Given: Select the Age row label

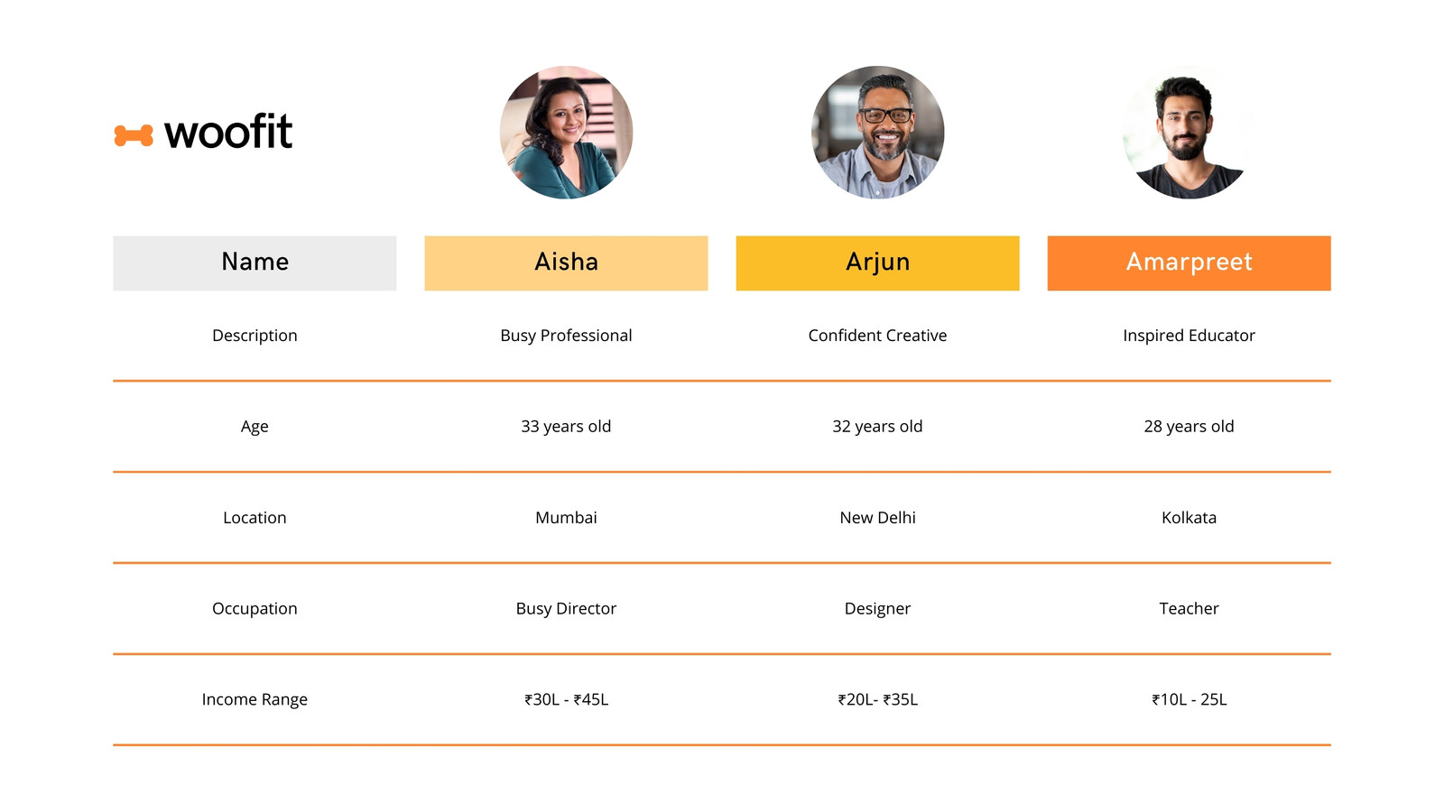Looking at the screenshot, I should point(255,427).
